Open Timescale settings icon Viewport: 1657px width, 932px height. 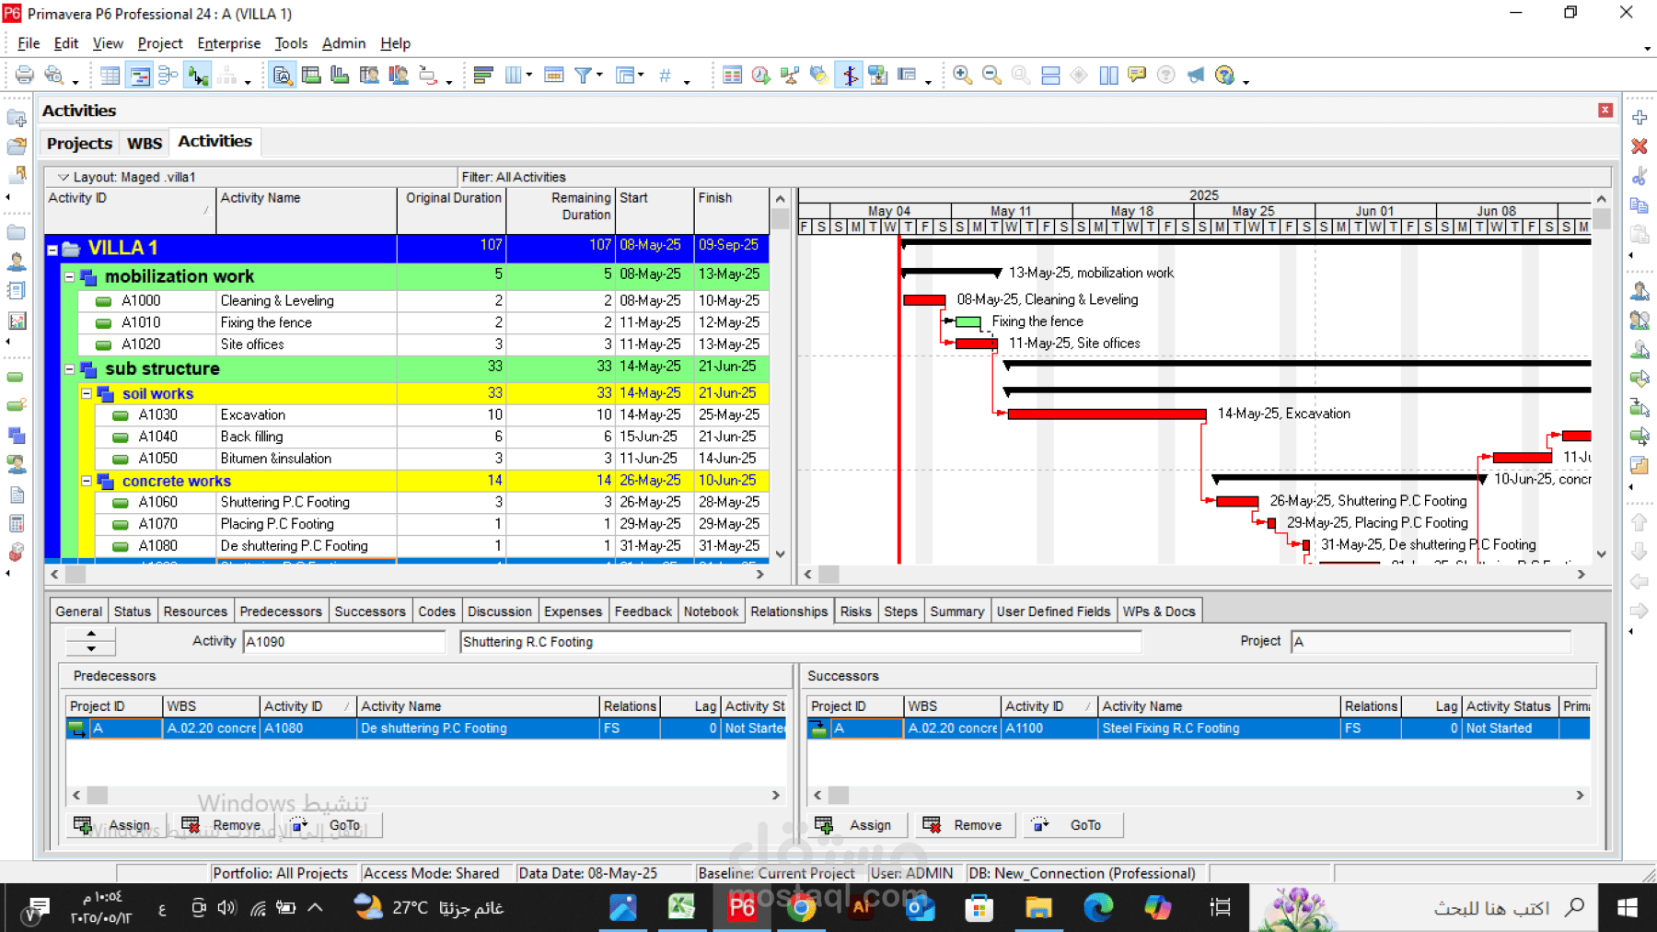click(x=554, y=75)
